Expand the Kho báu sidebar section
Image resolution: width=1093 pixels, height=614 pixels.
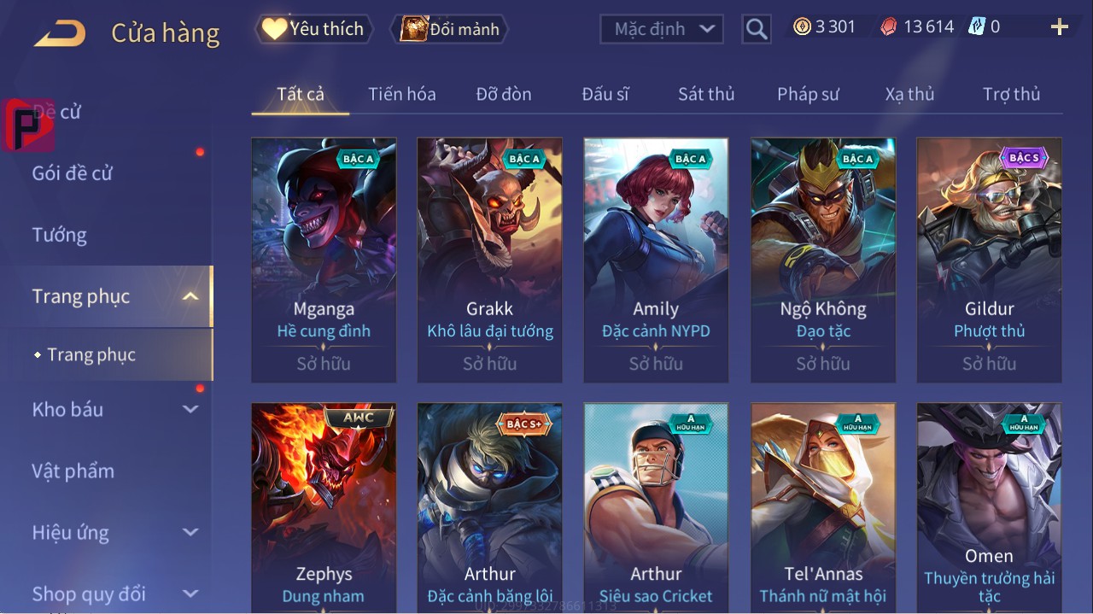(x=190, y=409)
